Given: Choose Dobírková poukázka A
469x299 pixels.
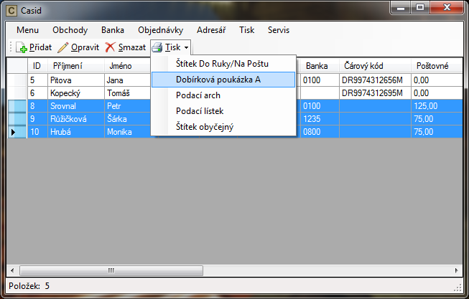Looking at the screenshot, I should point(223,80).
